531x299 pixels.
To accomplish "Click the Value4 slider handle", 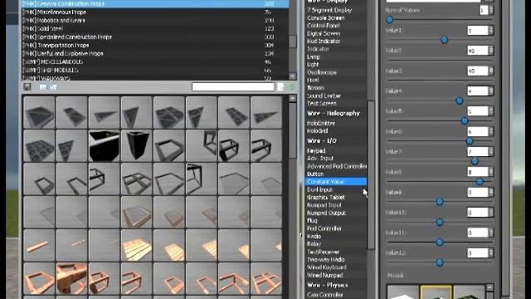I will [460, 100].
